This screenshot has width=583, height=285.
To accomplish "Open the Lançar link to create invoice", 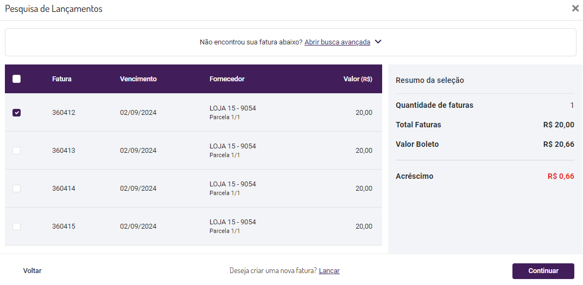I will (x=329, y=271).
